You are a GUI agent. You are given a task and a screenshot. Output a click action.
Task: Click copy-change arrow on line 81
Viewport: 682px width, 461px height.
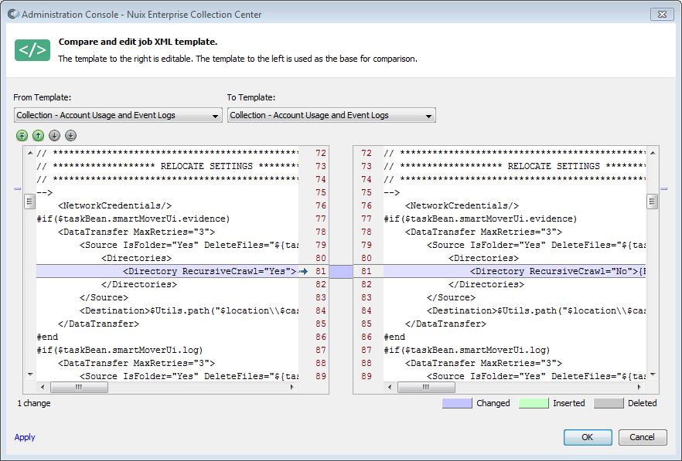pos(303,271)
